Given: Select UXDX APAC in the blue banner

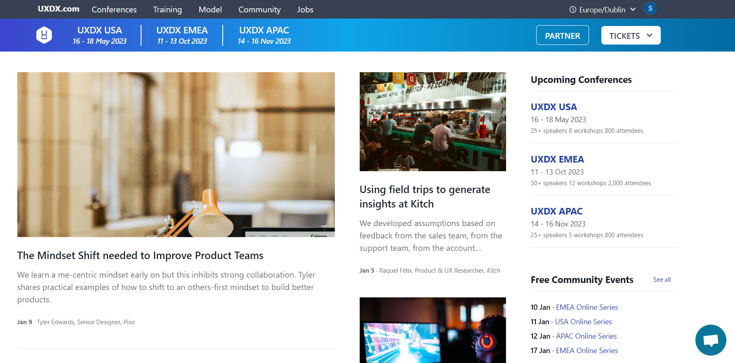Looking at the screenshot, I should [264, 35].
